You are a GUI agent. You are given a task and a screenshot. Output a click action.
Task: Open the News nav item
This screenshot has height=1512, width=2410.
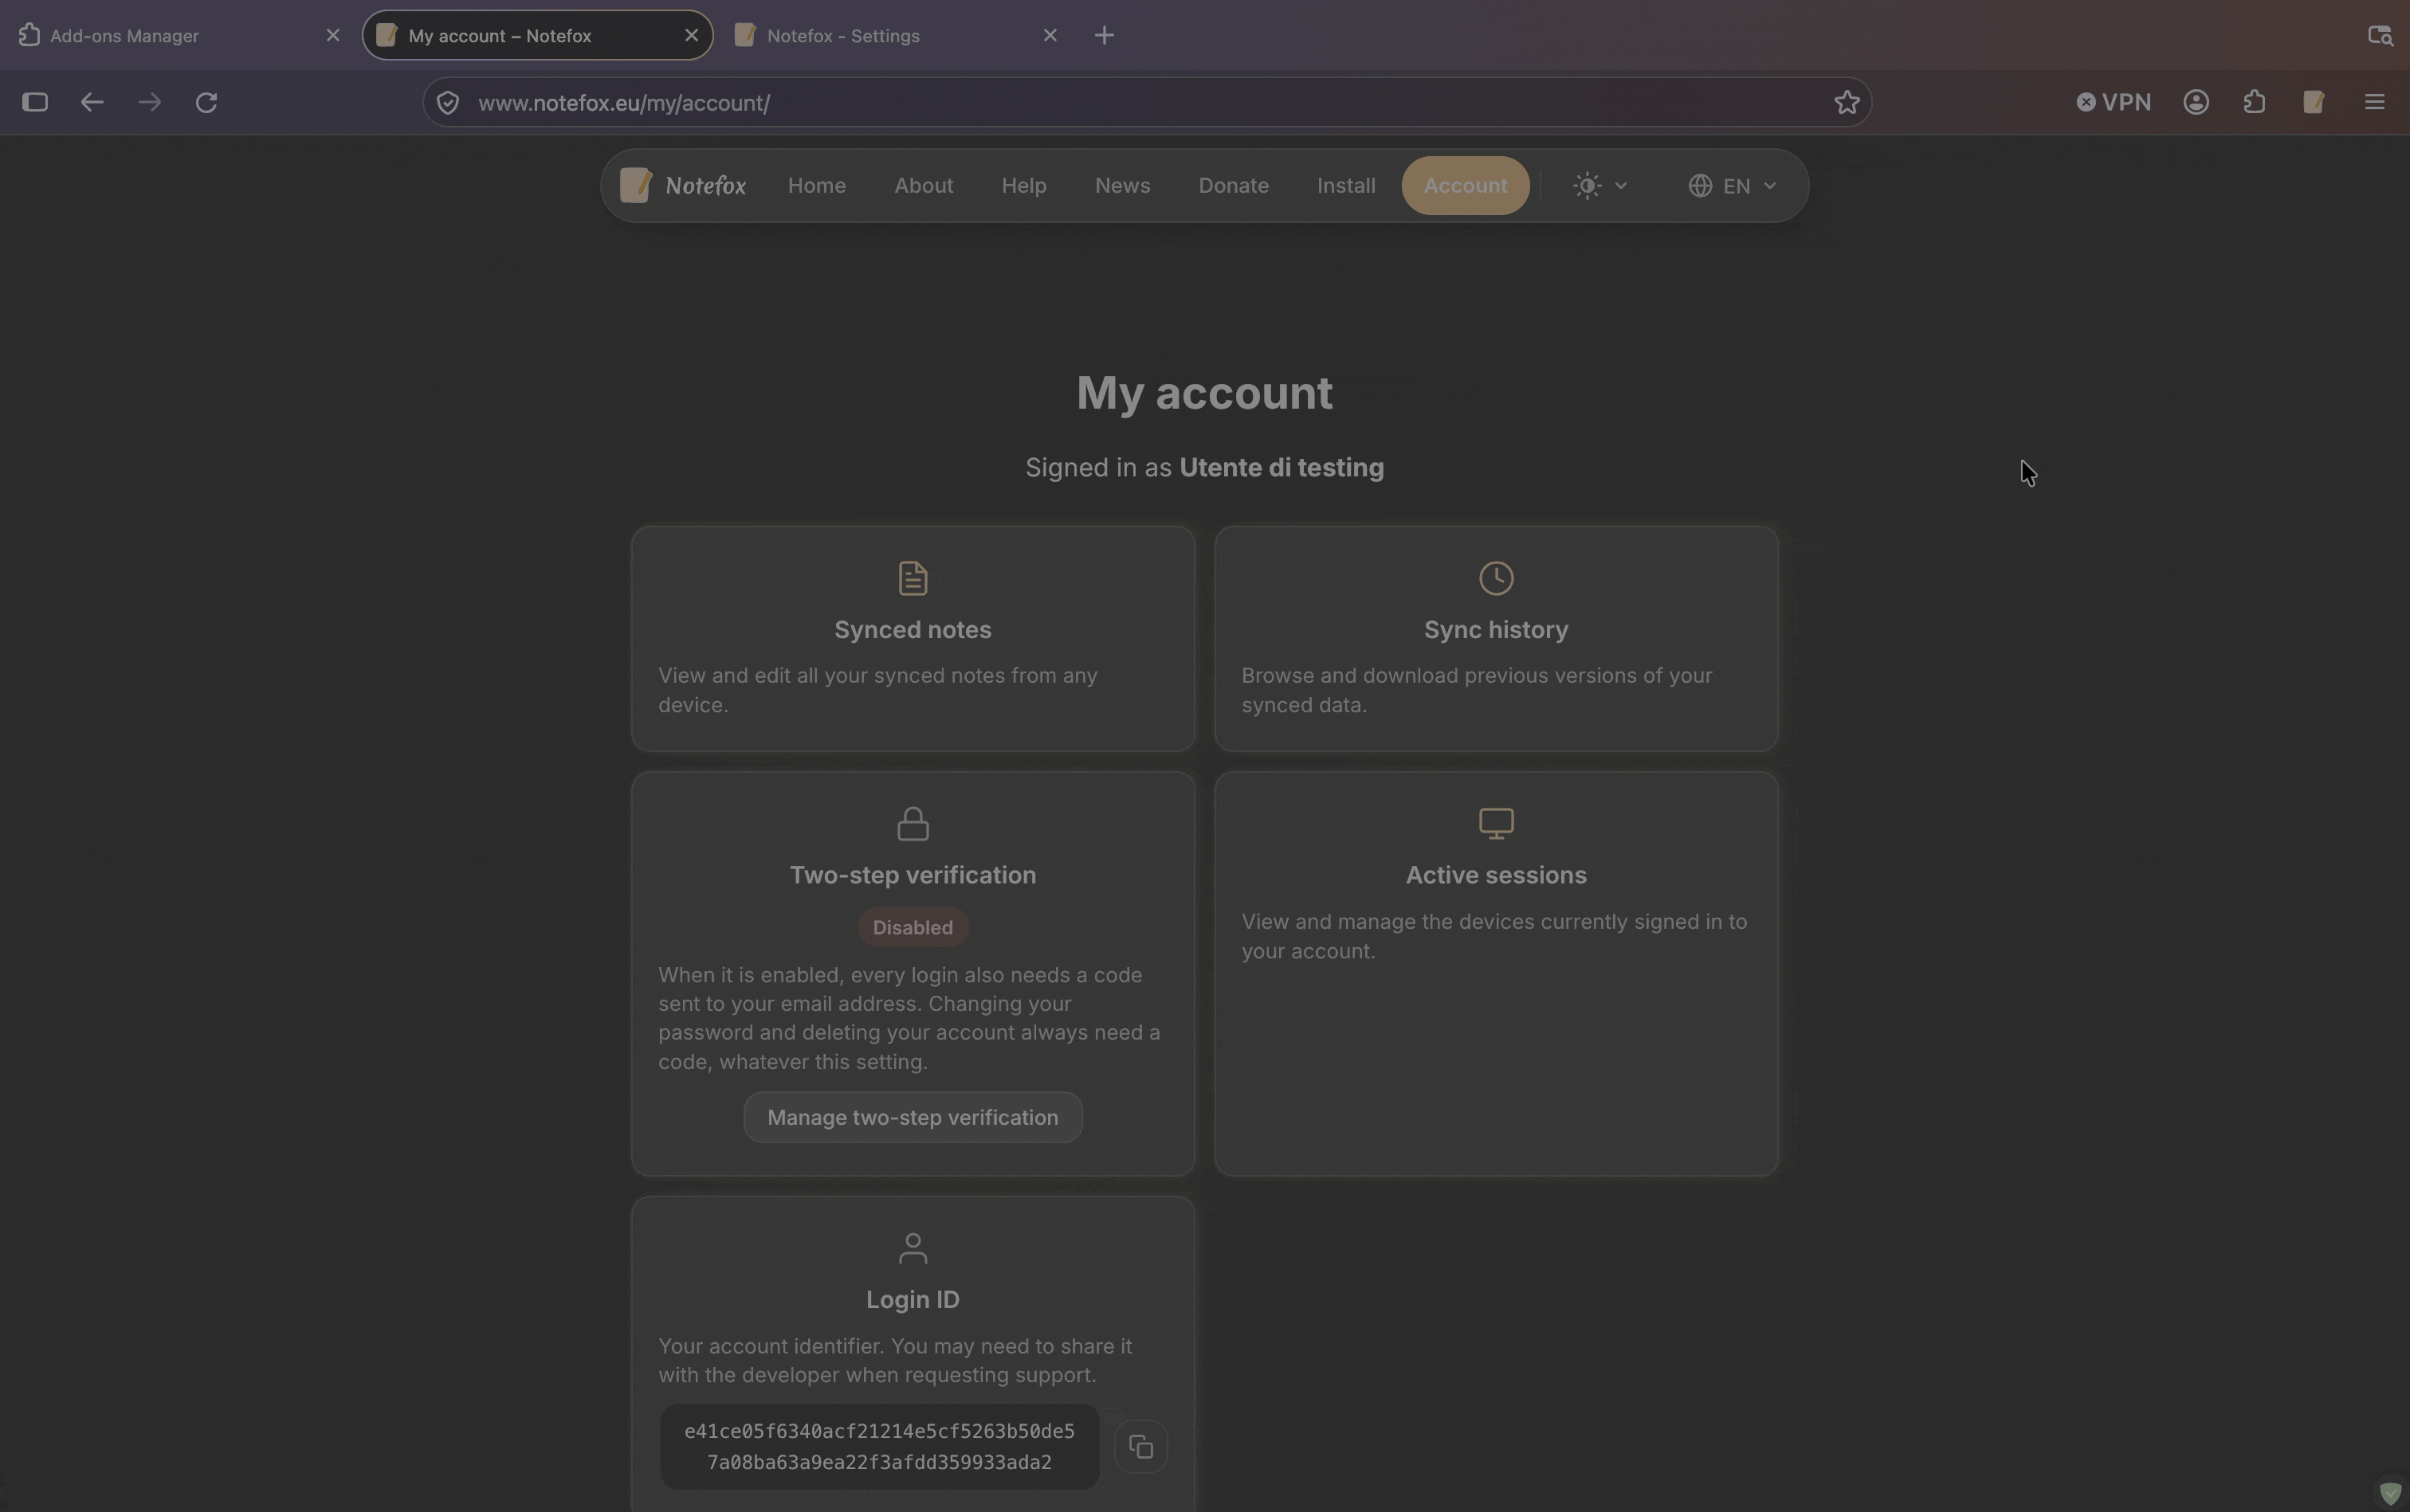click(1121, 185)
